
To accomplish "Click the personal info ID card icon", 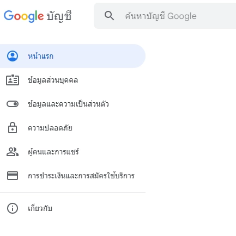I will pos(13,80).
